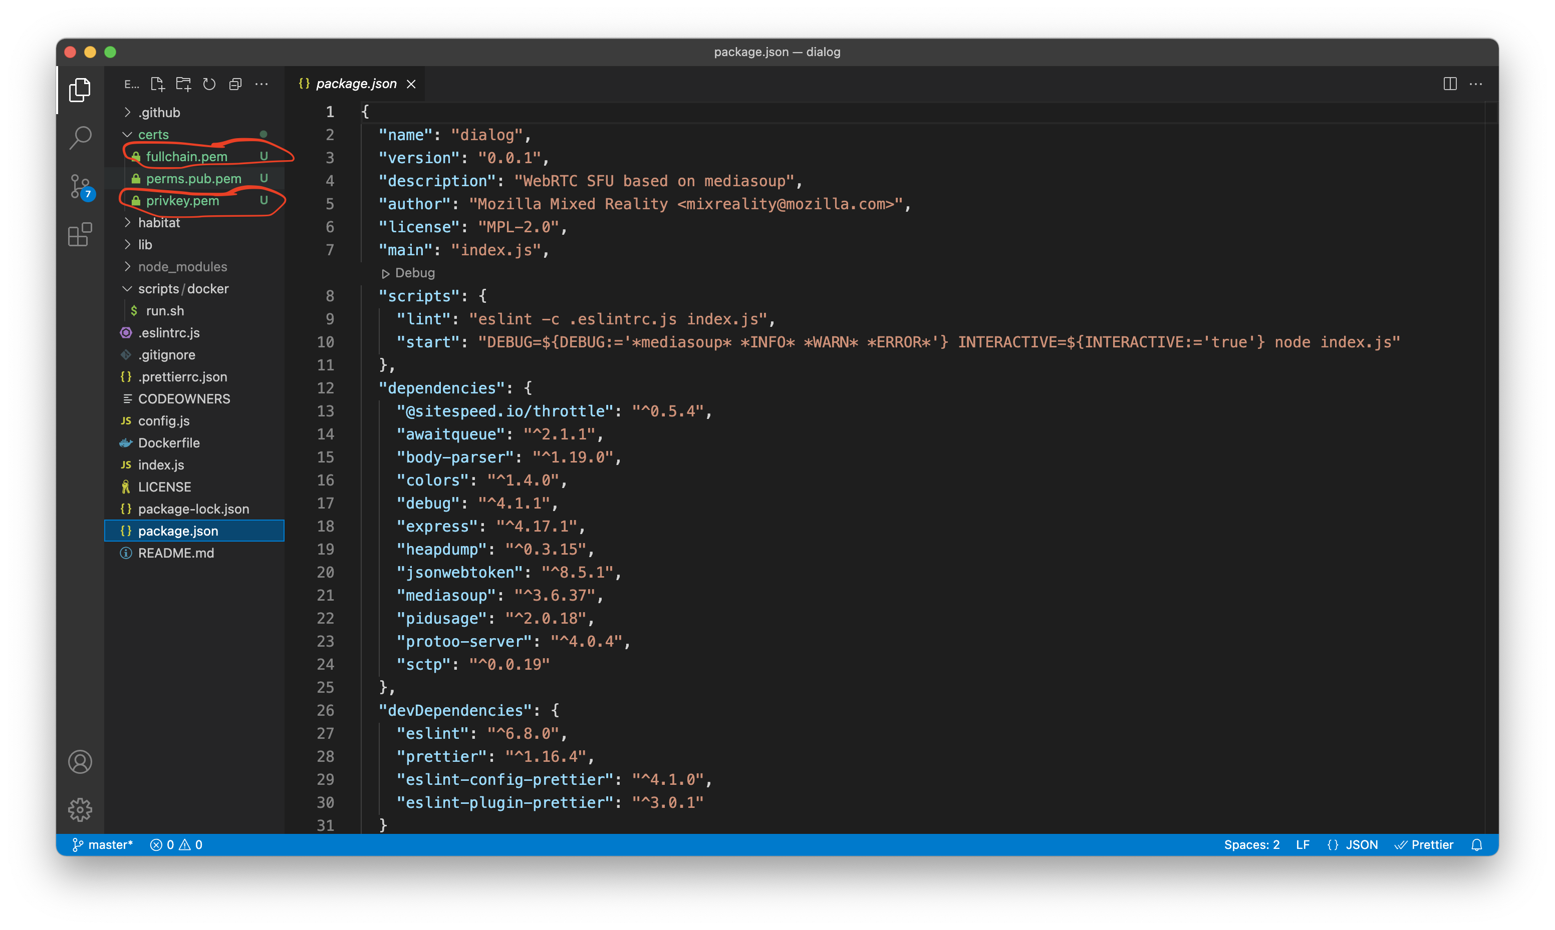Split the editor to the right
The image size is (1555, 930).
[1450, 84]
